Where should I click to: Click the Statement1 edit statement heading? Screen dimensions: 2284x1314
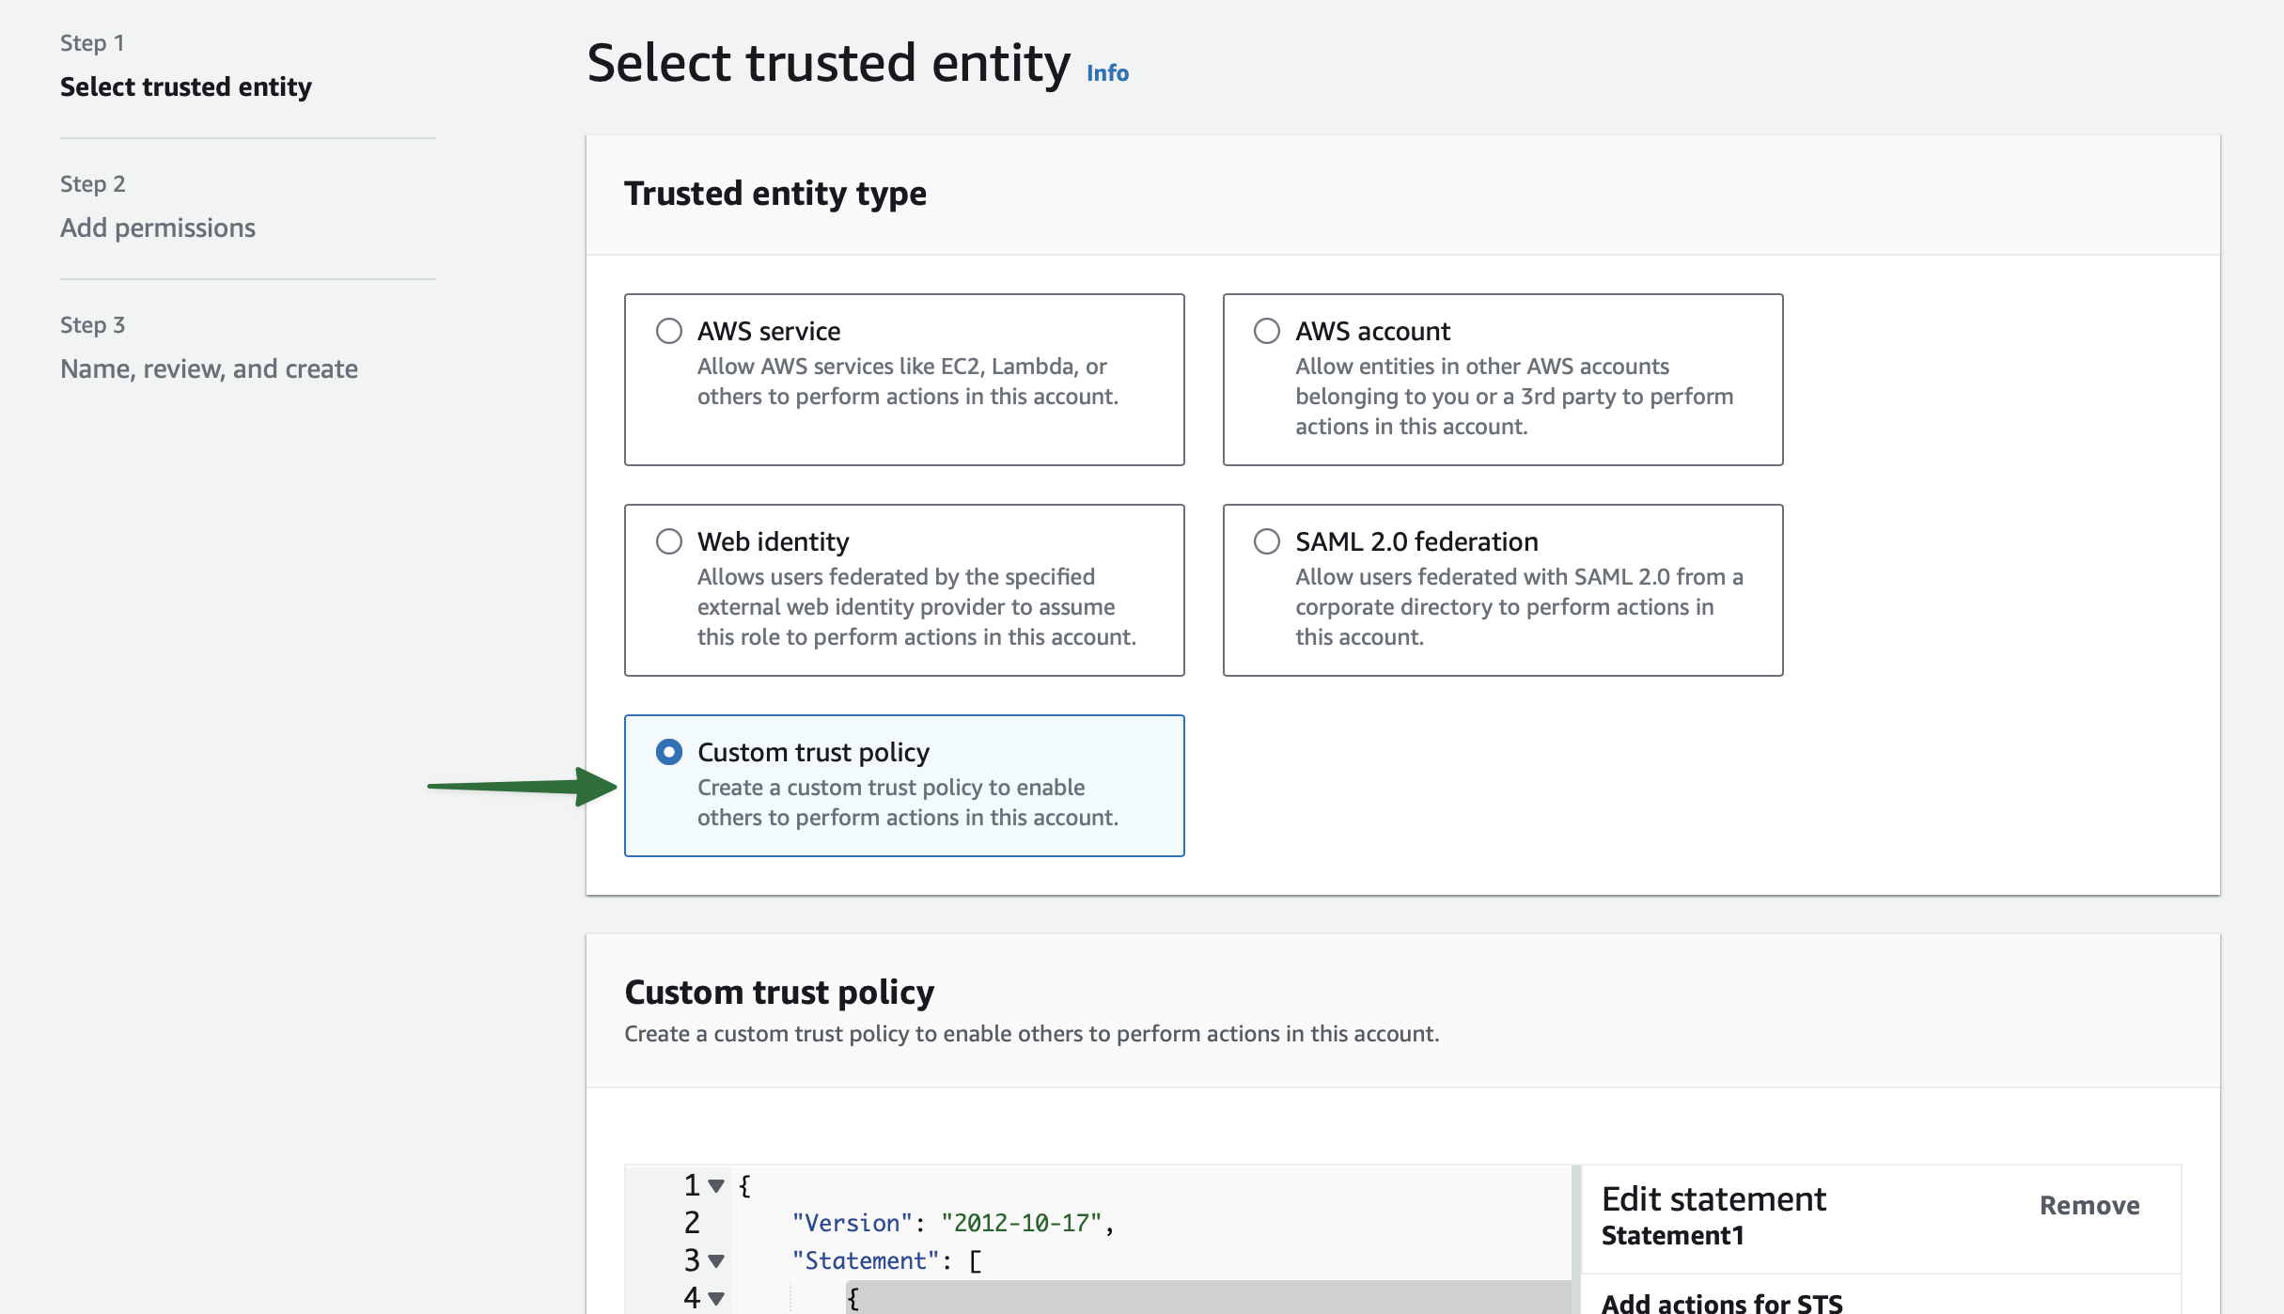point(1672,1235)
